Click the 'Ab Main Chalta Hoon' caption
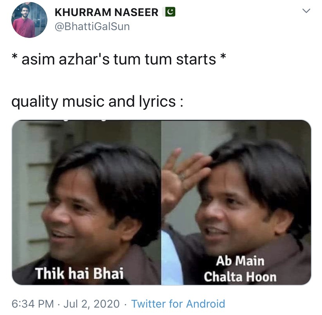This screenshot has width=322, height=315. [240, 269]
